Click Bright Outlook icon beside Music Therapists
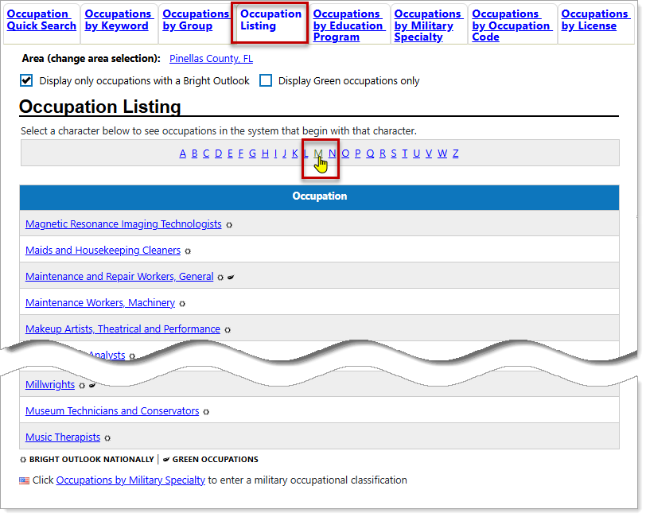 point(107,438)
